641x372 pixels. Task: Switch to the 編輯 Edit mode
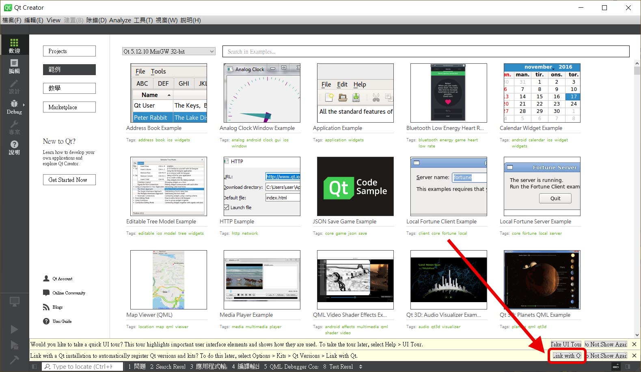point(14,65)
